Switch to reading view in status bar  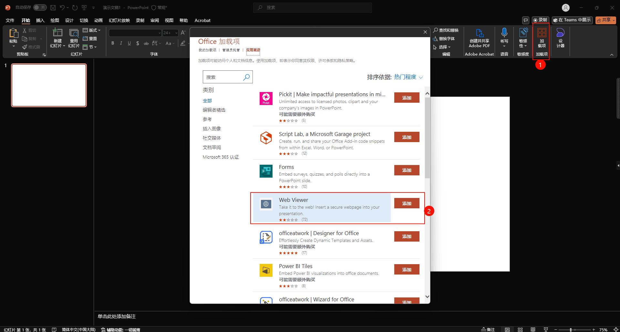coord(533,329)
